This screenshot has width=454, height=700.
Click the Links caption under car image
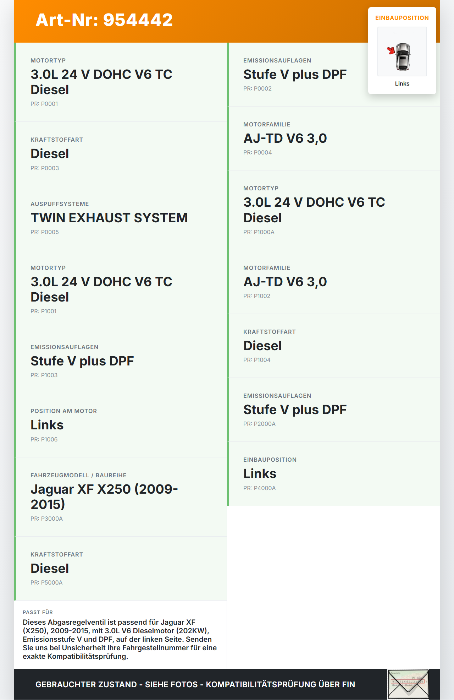click(x=402, y=84)
